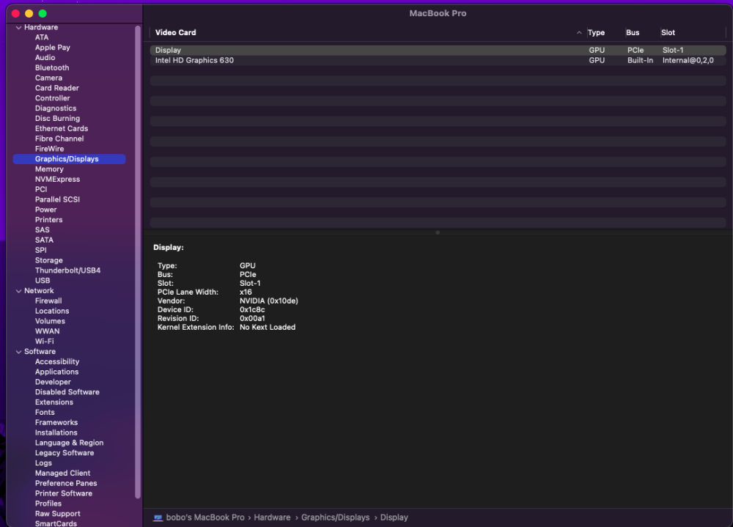The width and height of the screenshot is (733, 527).
Task: Open Memory information
Action: click(x=49, y=169)
